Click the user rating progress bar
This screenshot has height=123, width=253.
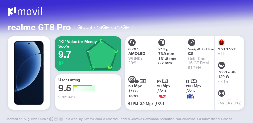[84, 88]
